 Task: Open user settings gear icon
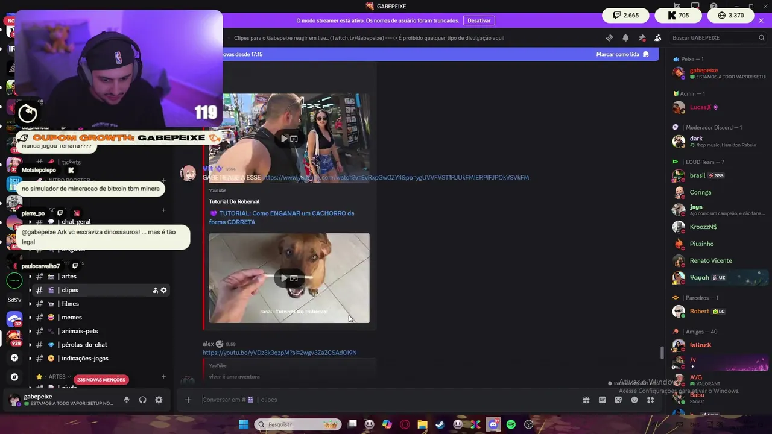point(159,400)
